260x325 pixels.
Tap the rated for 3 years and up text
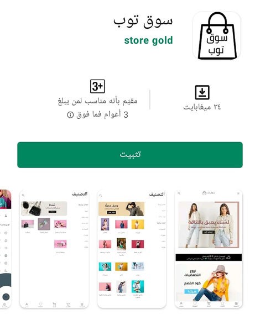point(97,108)
